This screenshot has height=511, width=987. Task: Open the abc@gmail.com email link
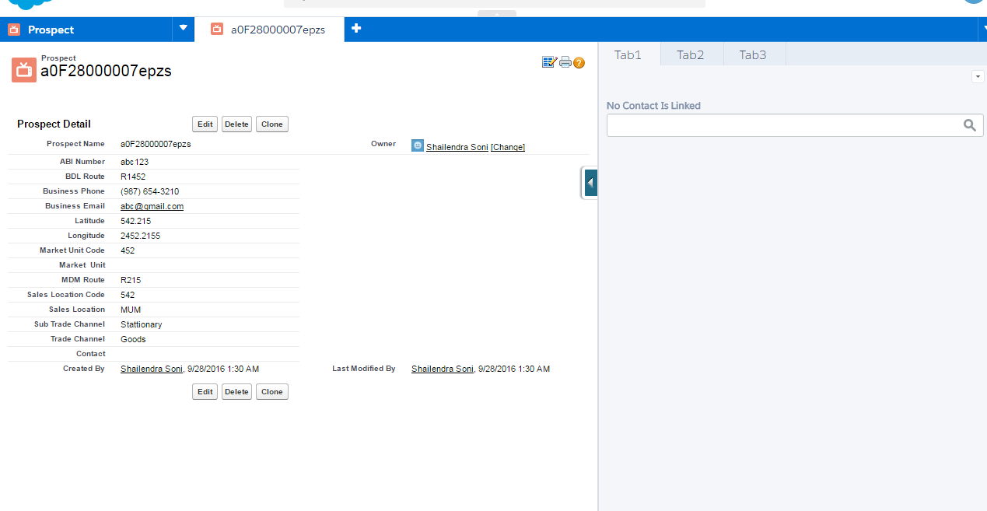(x=152, y=206)
